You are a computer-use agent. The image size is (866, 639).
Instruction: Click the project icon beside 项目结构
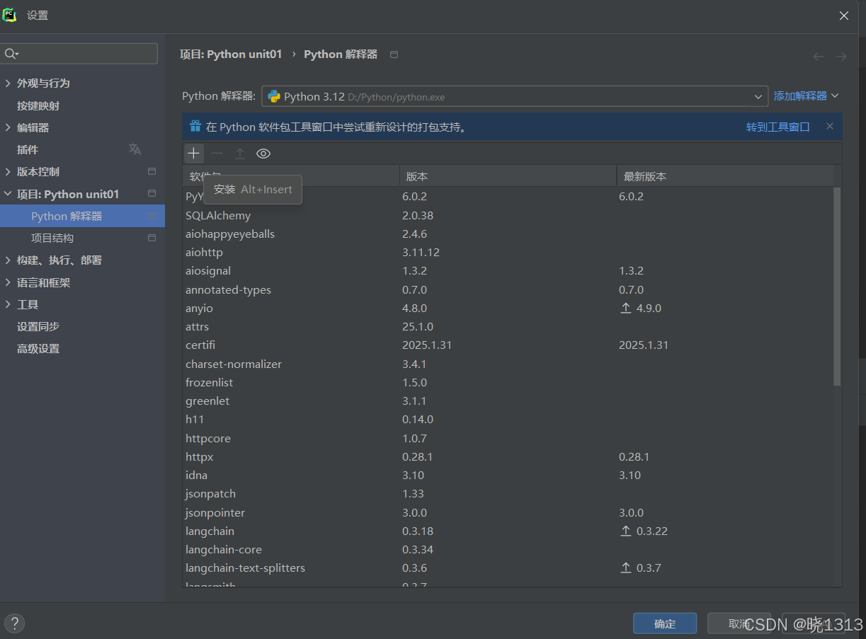(152, 238)
